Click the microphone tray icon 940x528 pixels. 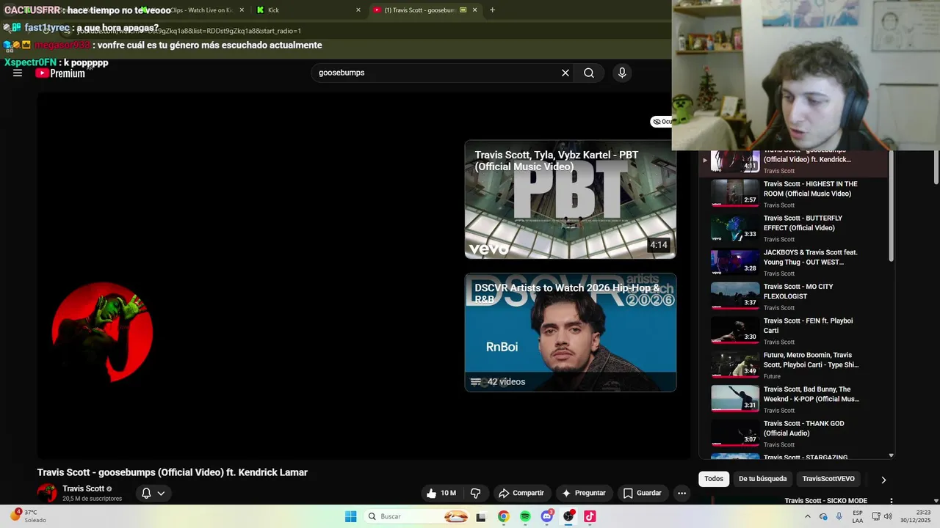pyautogui.click(x=839, y=516)
